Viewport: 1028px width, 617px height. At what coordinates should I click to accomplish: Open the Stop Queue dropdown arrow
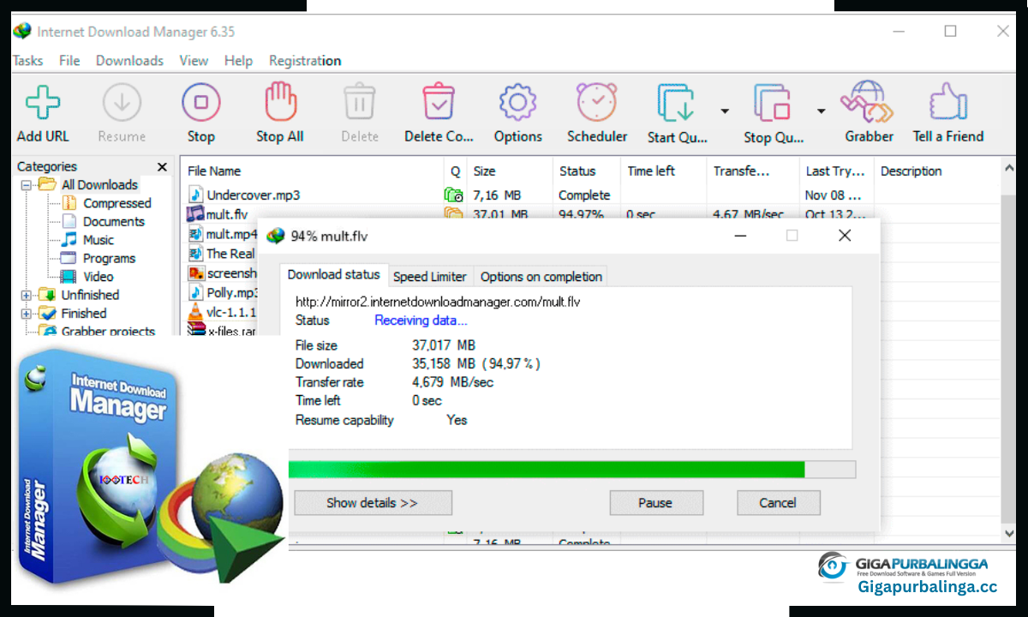point(821,111)
